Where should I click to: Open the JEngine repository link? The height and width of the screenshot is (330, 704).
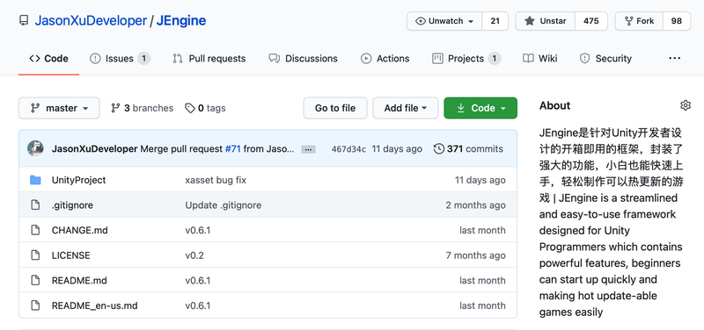tap(181, 20)
